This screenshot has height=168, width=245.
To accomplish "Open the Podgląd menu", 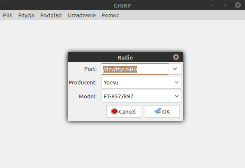I will 51,15.
